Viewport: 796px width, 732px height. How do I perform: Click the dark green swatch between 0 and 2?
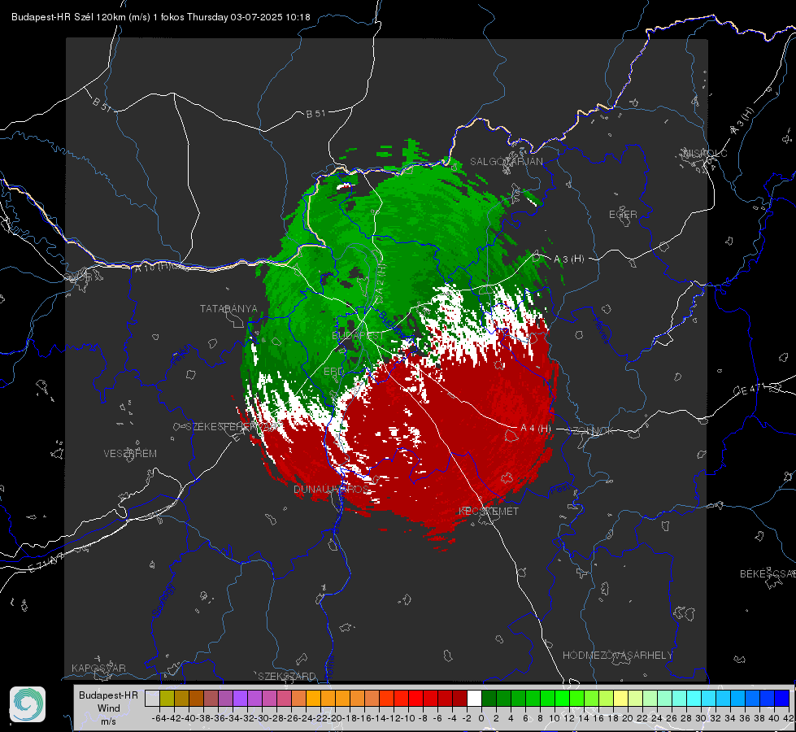point(489,698)
